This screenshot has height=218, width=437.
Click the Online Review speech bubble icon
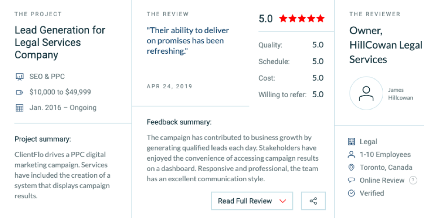tap(351, 180)
